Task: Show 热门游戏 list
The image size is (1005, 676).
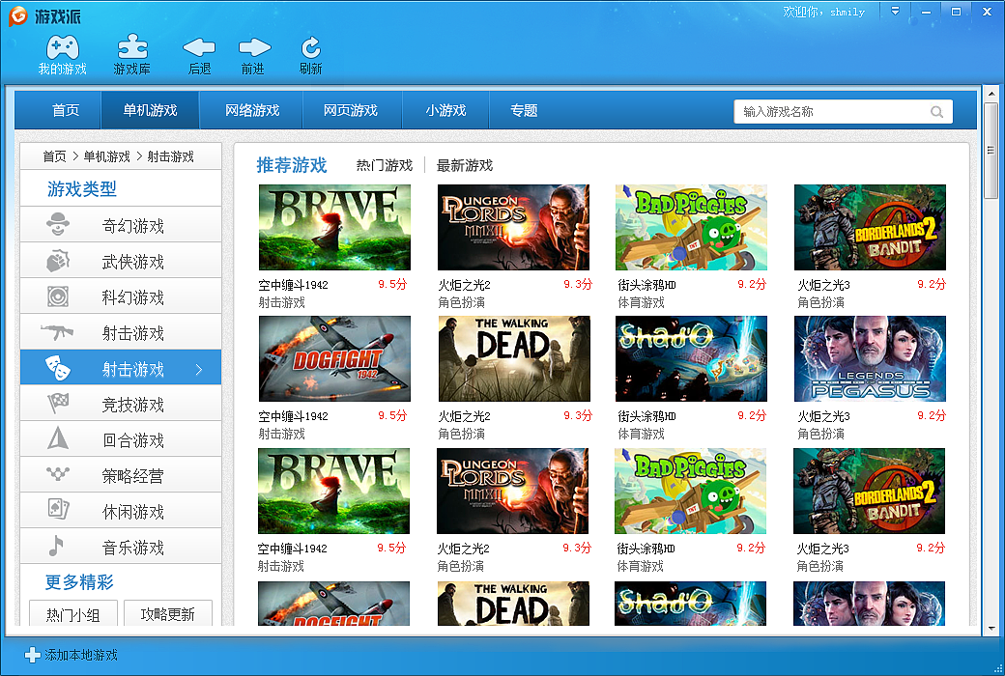Action: click(x=385, y=165)
